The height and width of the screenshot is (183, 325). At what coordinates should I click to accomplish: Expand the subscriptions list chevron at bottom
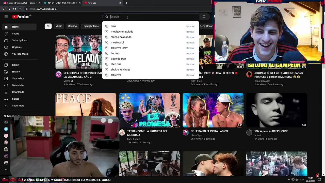(6, 170)
